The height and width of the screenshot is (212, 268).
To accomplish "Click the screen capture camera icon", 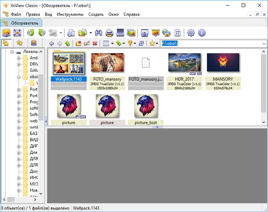I will (x=144, y=33).
